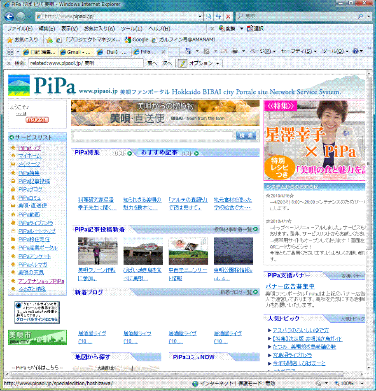376x391 pixels.
Task: Click the 検索 button beside the site search box
Action: coord(246,136)
